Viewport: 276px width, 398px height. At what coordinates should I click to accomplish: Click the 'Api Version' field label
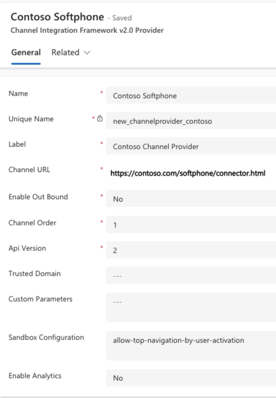point(27,248)
